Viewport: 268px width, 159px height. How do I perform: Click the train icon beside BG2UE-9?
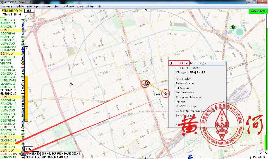pos(23,67)
